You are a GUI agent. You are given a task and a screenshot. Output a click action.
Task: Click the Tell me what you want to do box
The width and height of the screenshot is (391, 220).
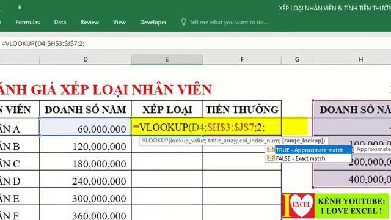pyautogui.click(x=228, y=23)
